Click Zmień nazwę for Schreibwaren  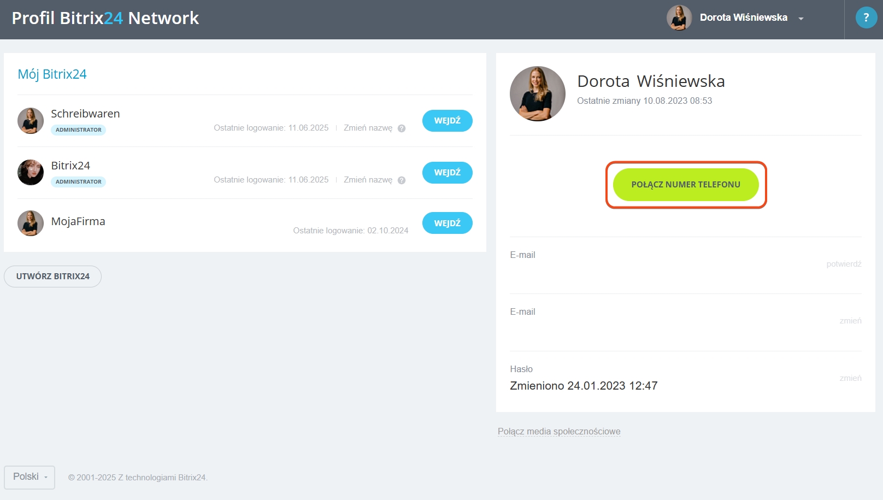[x=368, y=128]
